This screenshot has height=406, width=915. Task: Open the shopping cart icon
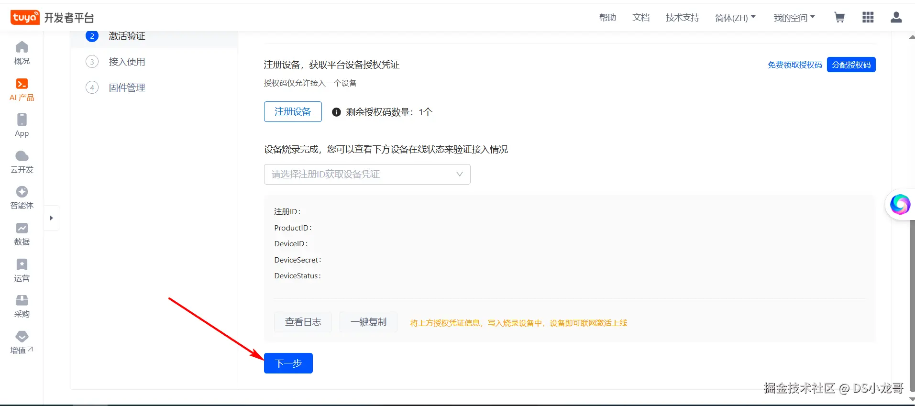pyautogui.click(x=839, y=18)
